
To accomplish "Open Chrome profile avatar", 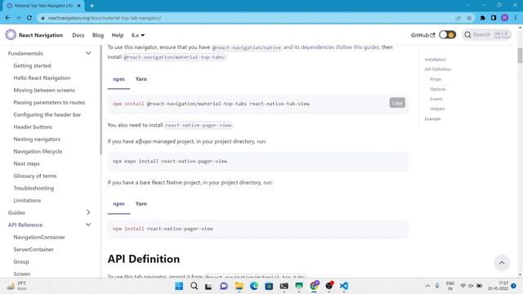I will coord(505,18).
